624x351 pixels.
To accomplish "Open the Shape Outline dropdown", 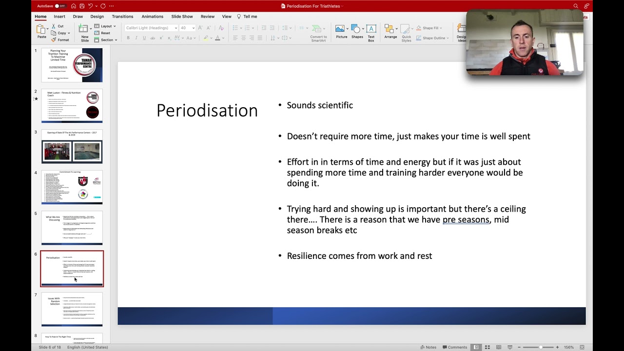I will (432, 38).
